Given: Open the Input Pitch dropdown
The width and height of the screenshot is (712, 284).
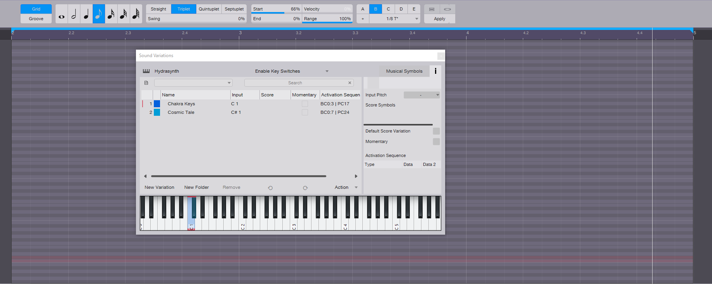Looking at the screenshot, I should pyautogui.click(x=422, y=95).
